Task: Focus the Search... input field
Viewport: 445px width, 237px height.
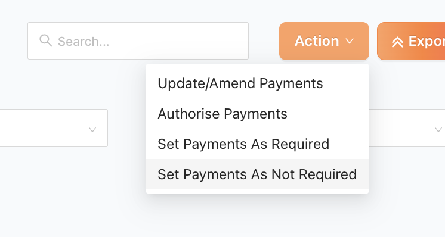Action: click(138, 40)
